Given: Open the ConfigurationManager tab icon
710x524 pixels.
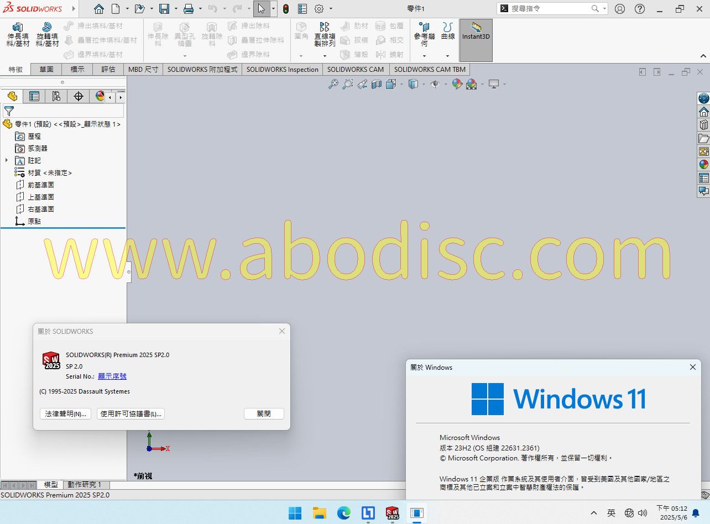Looking at the screenshot, I should (56, 96).
